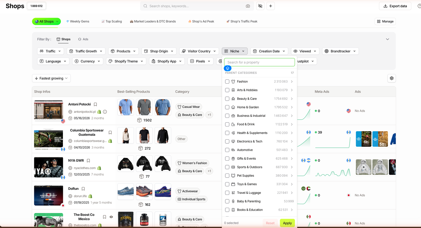Click the Manage button

pos(385,21)
